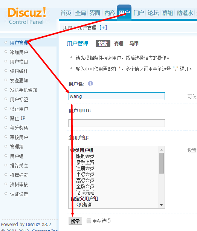Open 禁止用户 in the sidebar

click(x=19, y=109)
